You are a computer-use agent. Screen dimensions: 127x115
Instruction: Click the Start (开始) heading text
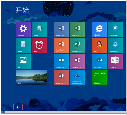[22, 10]
